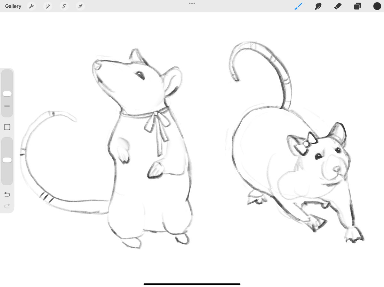384x287 pixels.
Task: Click the brush size slider handle
Action: point(7,94)
